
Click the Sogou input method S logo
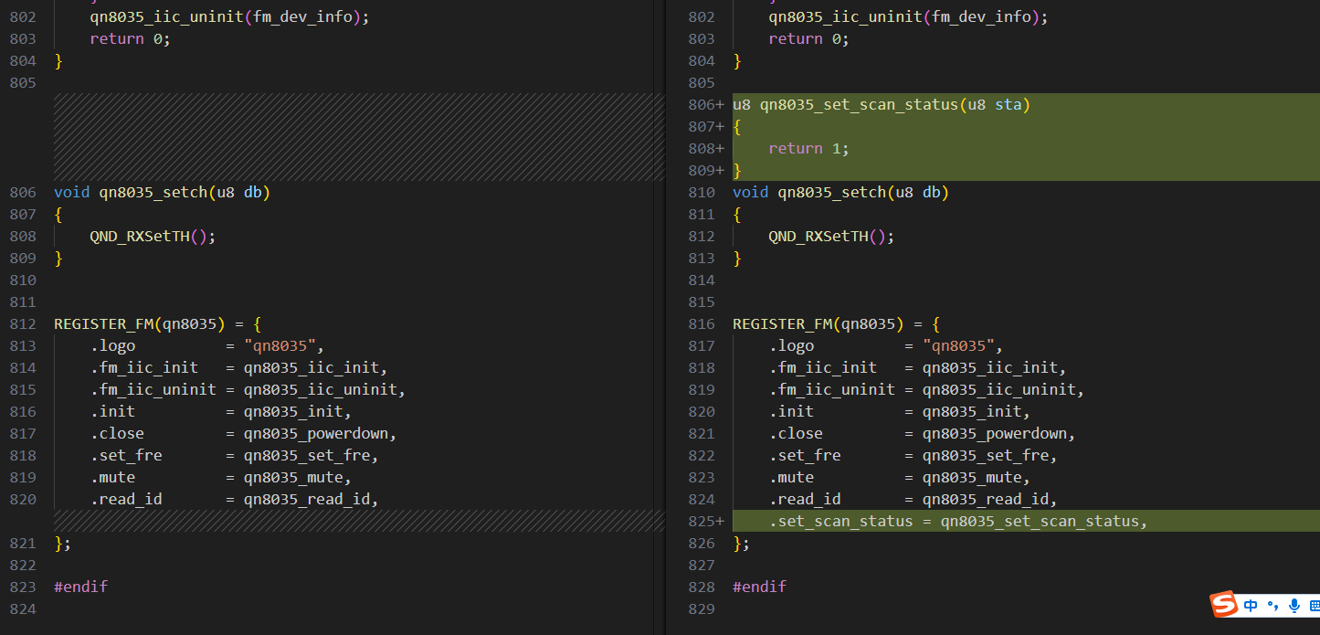click(x=1224, y=604)
